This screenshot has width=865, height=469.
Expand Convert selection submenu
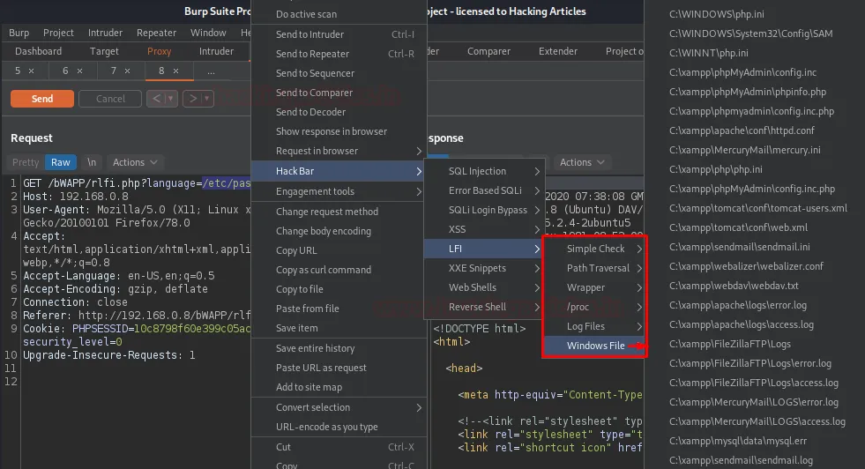pyautogui.click(x=339, y=407)
